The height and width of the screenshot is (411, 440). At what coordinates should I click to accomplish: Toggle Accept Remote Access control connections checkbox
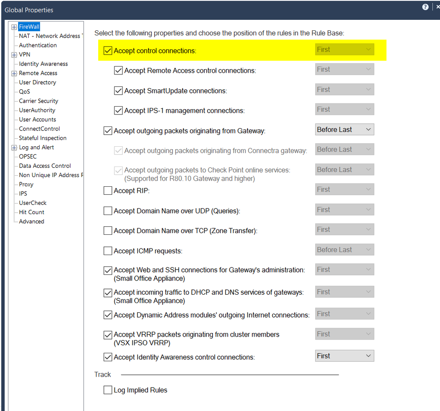pyautogui.click(x=118, y=70)
